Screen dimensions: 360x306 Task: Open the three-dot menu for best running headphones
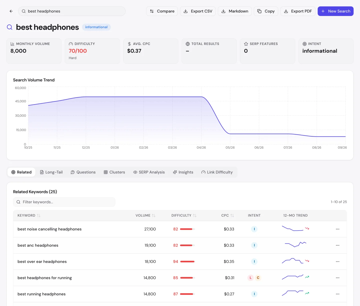(337, 294)
